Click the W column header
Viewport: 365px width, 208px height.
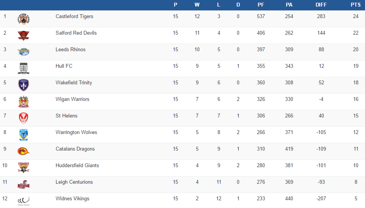(x=197, y=5)
